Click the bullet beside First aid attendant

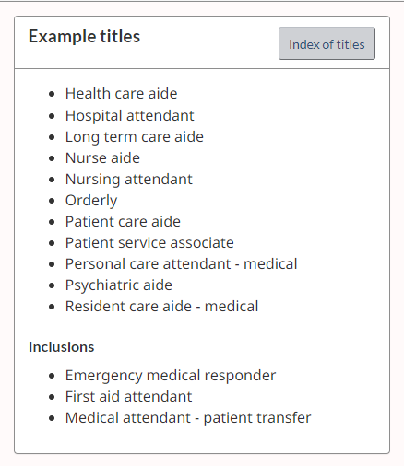pyautogui.click(x=52, y=397)
